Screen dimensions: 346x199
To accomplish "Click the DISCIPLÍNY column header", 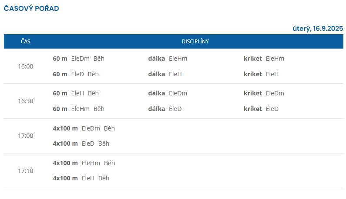I will point(195,41).
